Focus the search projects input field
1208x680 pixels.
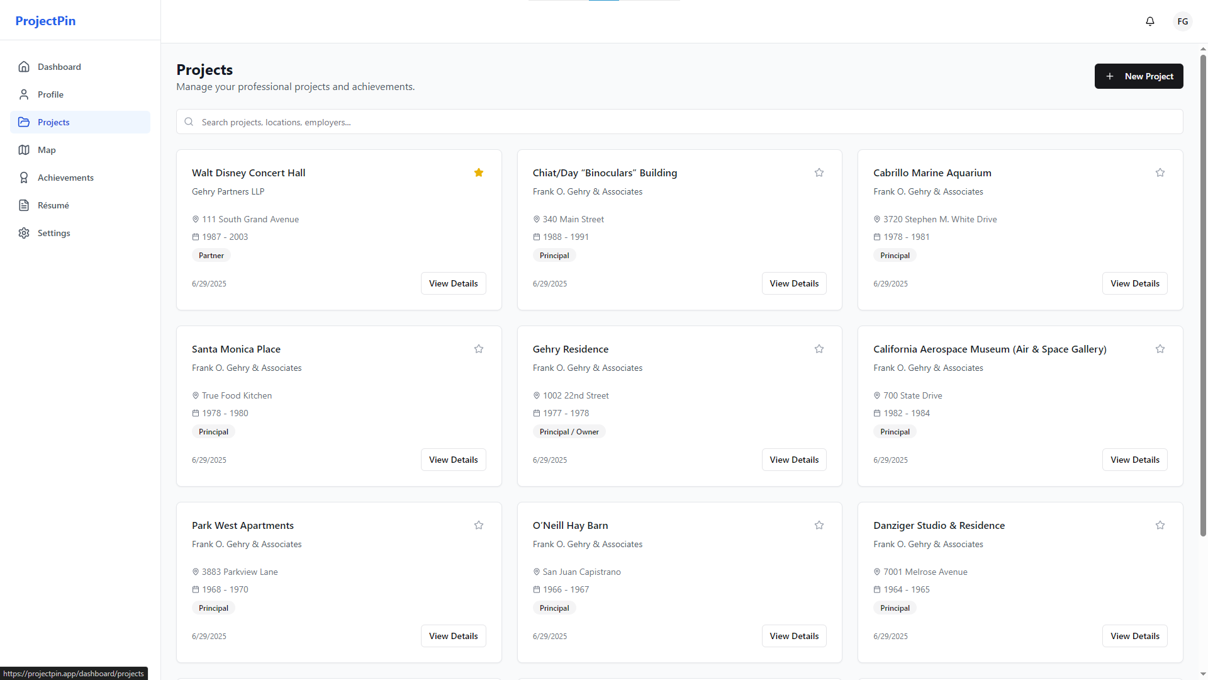point(679,122)
